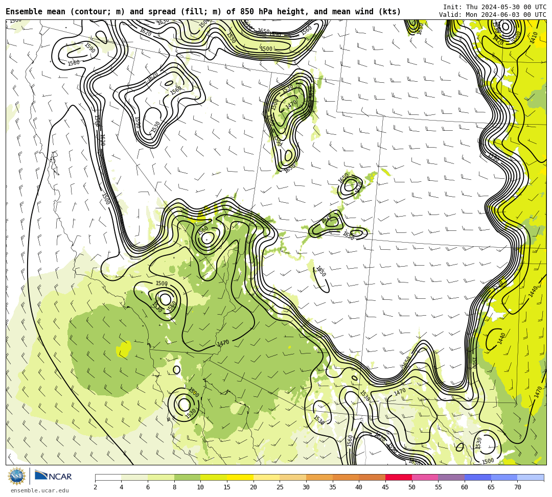552x497 pixels.
Task: Pick the pale yellow 20–25 colorbar segment
Action: pyautogui.click(x=266, y=477)
